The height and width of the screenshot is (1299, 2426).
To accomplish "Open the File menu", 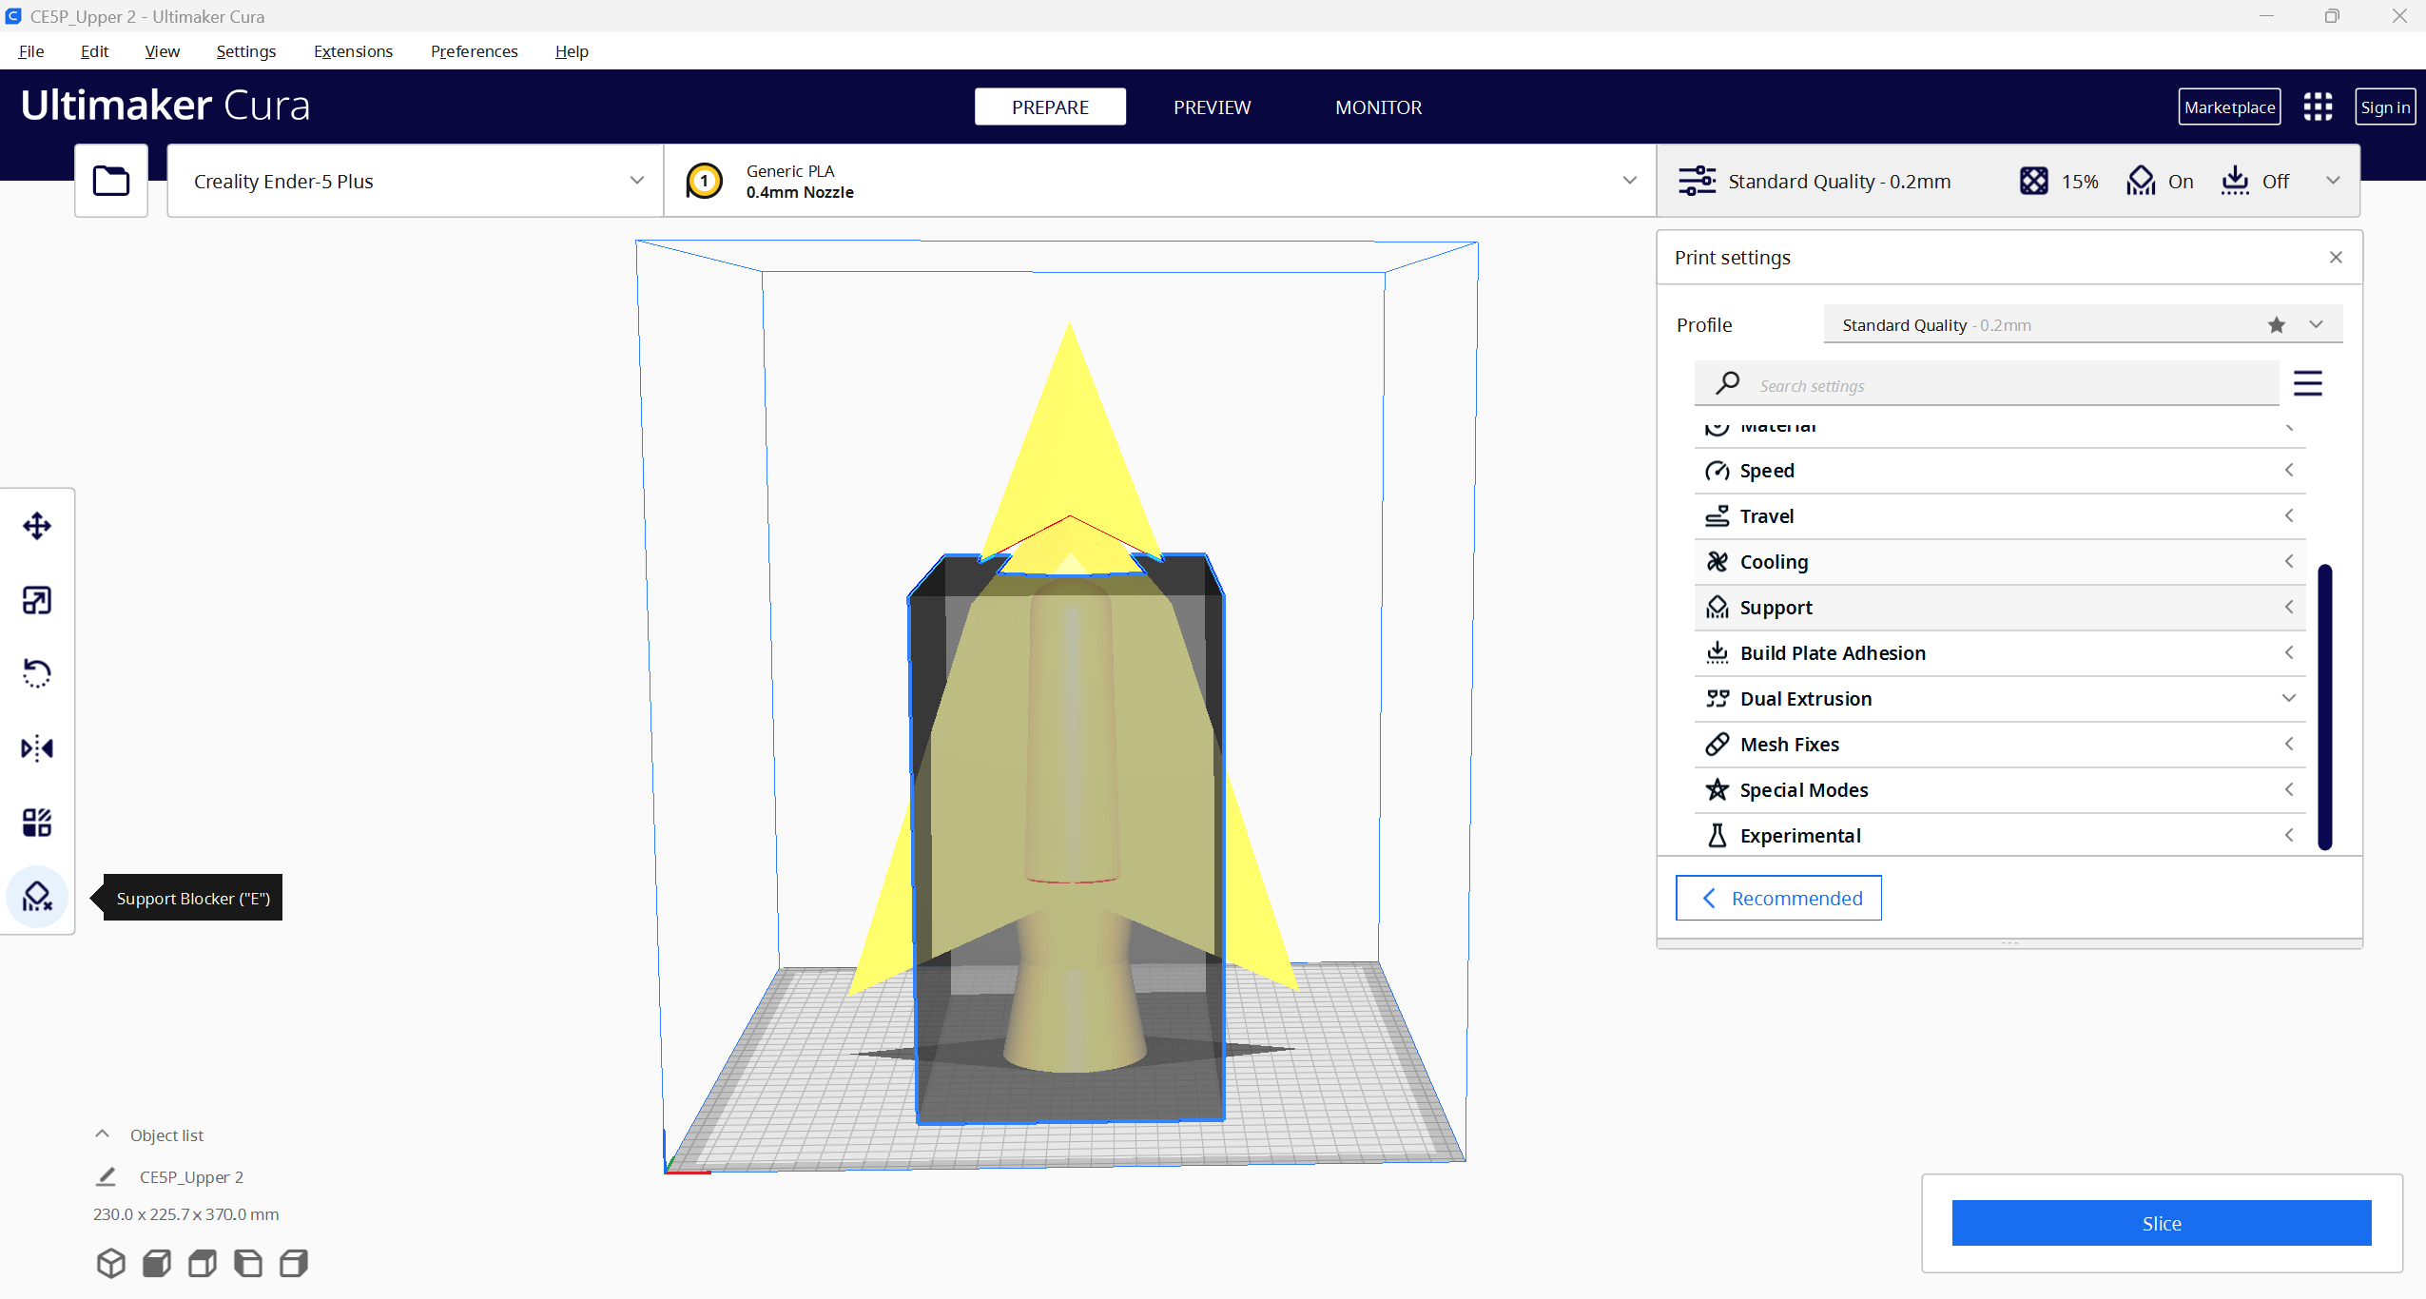I will (31, 51).
